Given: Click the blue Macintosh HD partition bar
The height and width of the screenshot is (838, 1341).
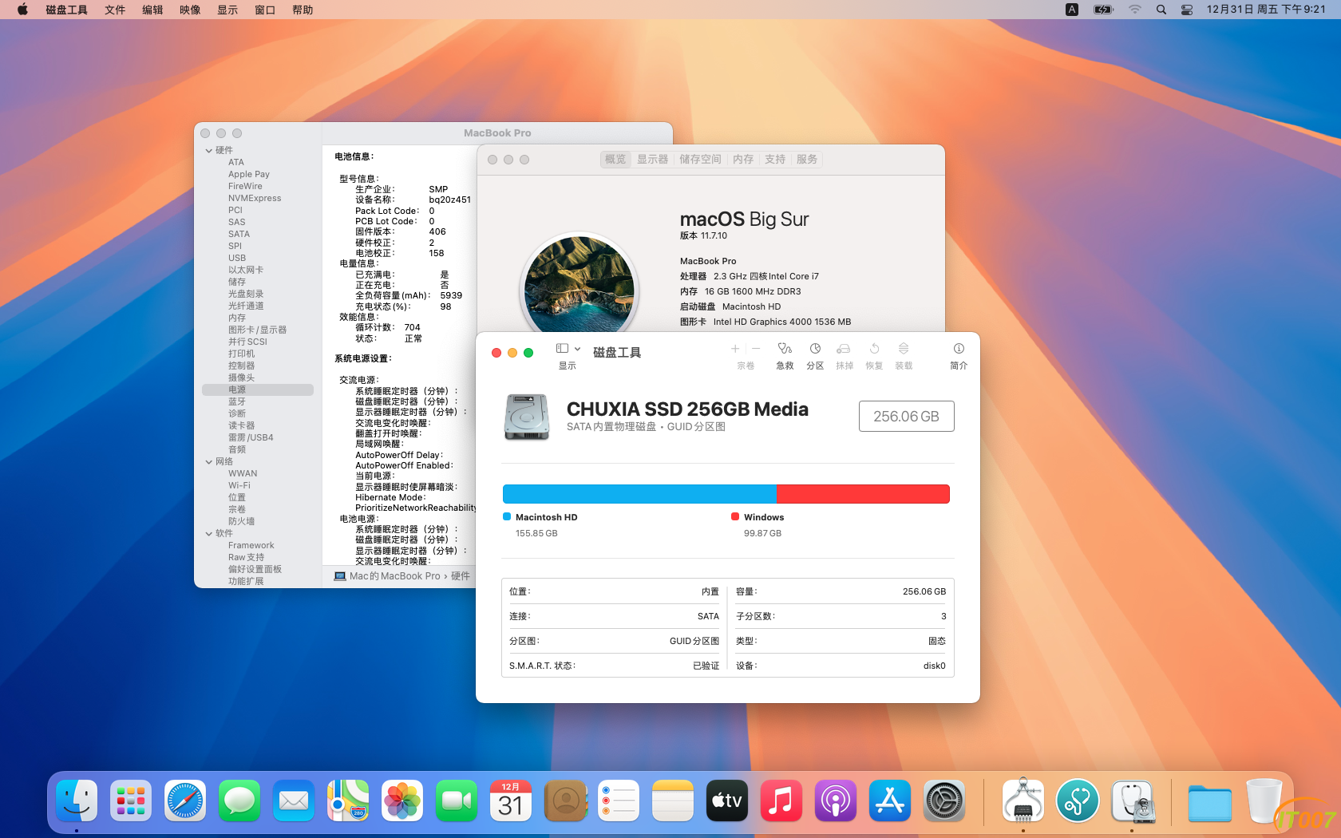Looking at the screenshot, I should (639, 494).
